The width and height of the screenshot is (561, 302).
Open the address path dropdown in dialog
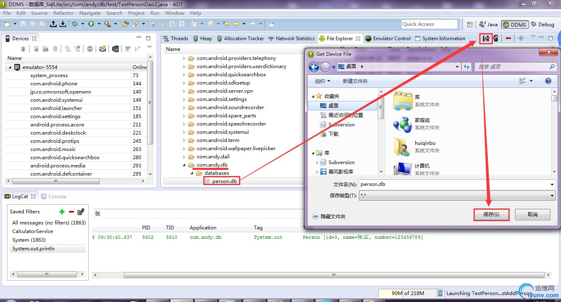[457, 66]
